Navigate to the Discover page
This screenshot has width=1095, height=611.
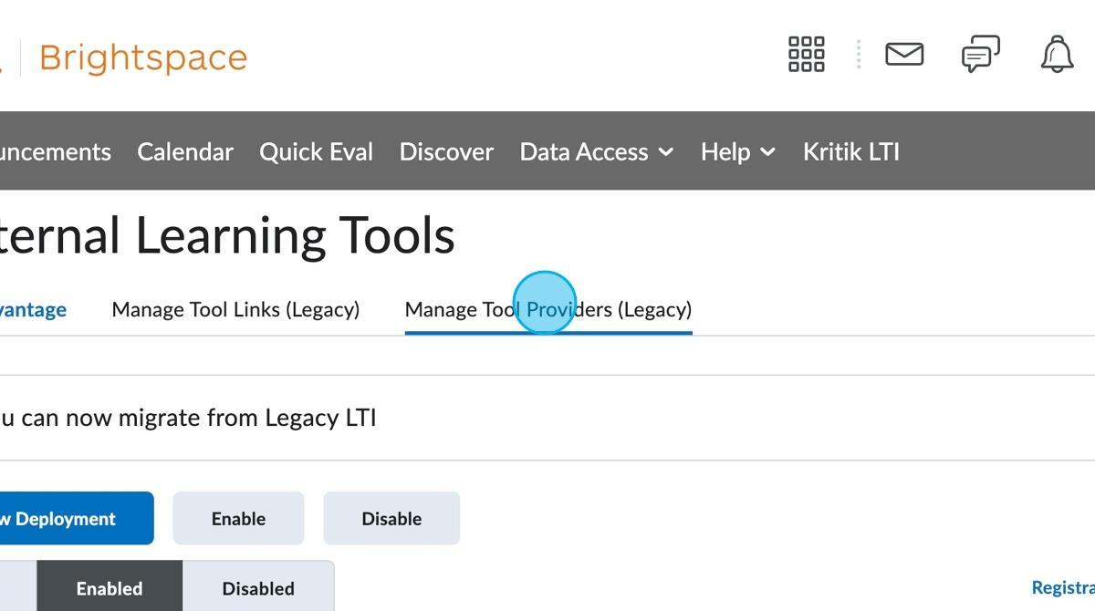[446, 151]
